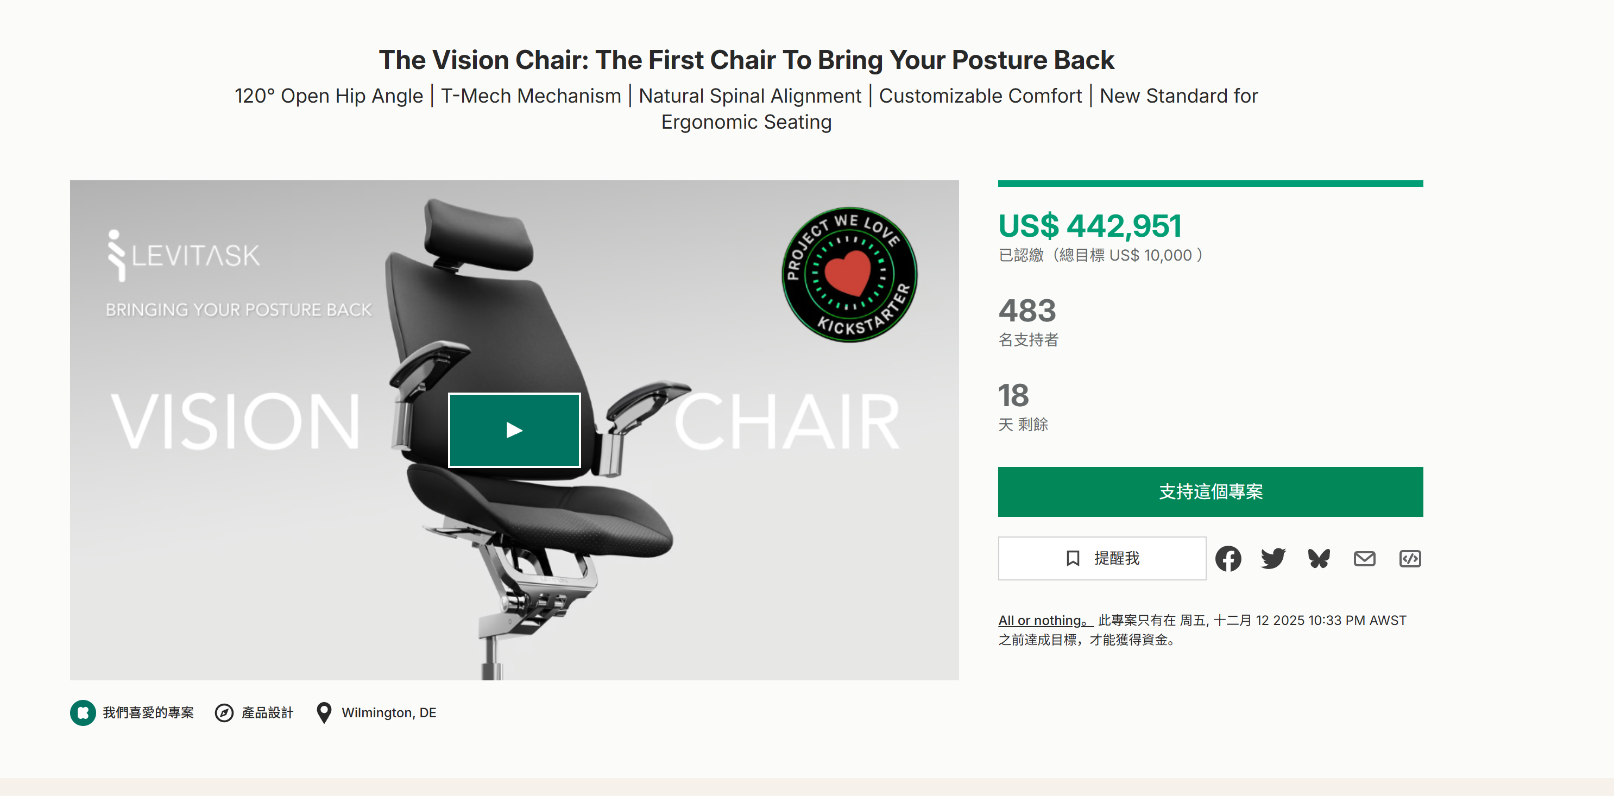This screenshot has width=1614, height=796.
Task: Share the project on Facebook
Action: click(x=1227, y=558)
